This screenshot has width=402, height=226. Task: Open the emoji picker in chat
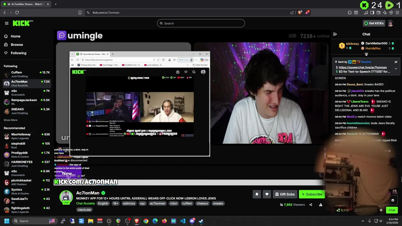click(393, 200)
